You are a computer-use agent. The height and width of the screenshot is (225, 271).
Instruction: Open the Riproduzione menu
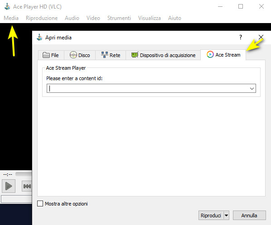coord(42,18)
